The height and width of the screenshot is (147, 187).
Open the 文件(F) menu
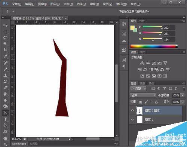16,4
